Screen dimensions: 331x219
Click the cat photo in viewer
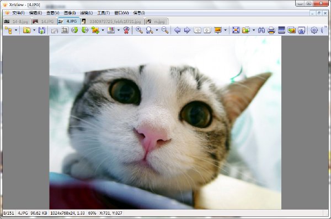(x=165, y=123)
